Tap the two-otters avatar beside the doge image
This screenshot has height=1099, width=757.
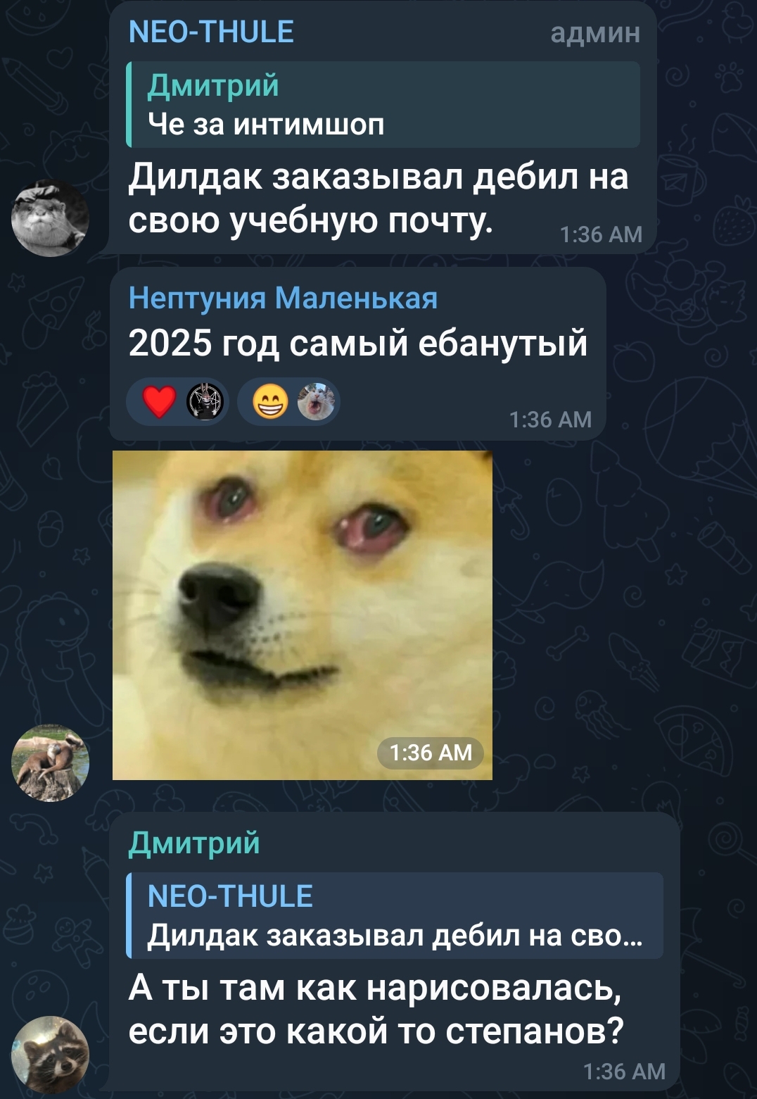(50, 762)
